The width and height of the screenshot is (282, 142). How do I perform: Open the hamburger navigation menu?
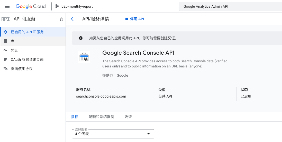[x=7, y=6]
